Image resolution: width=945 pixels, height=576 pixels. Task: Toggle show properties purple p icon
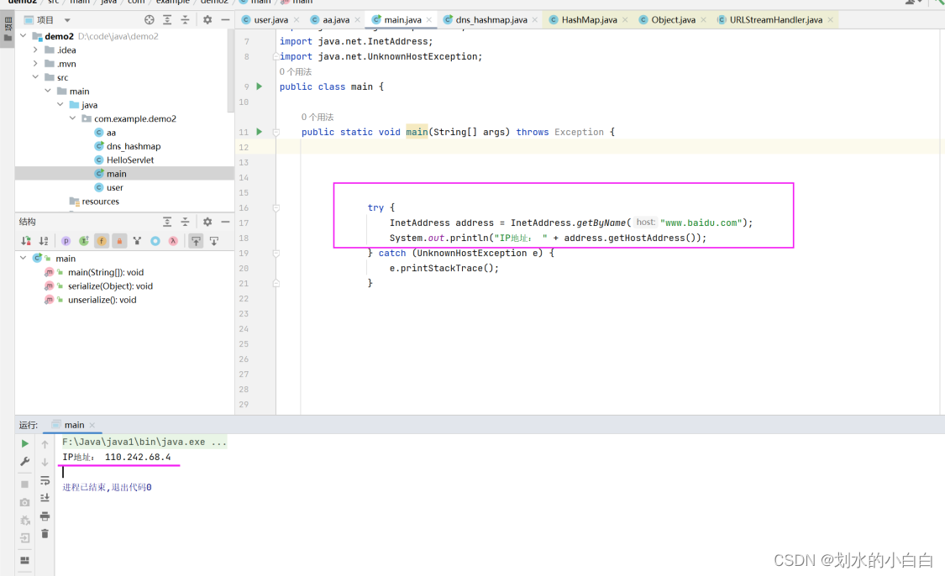point(66,241)
